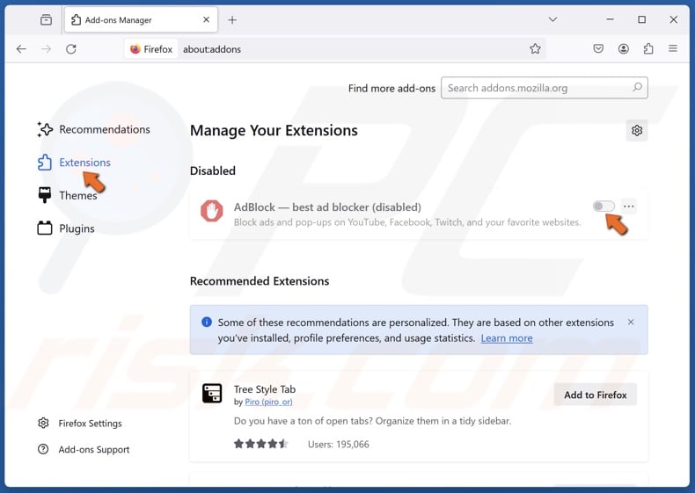
Task: Minimize the Firefox window
Action: click(610, 19)
